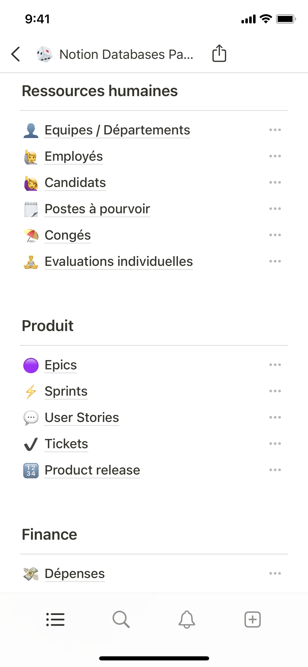Go to Evaluations individuelles page
The width and height of the screenshot is (308, 667).
[x=119, y=261]
